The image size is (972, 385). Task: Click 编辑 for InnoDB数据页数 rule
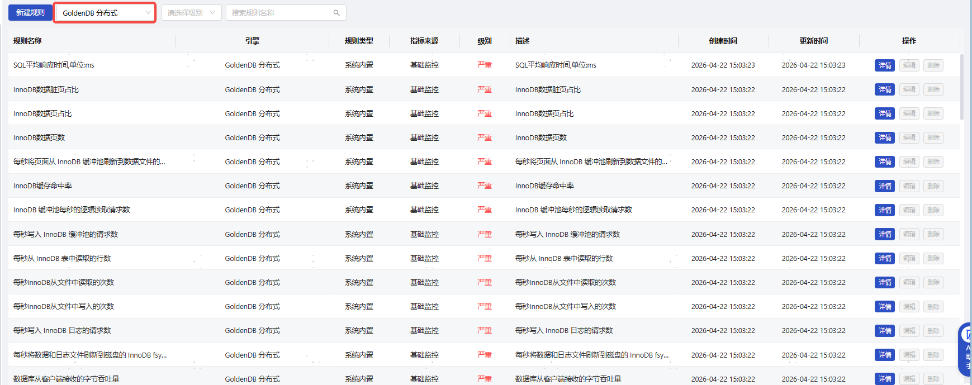tap(909, 137)
